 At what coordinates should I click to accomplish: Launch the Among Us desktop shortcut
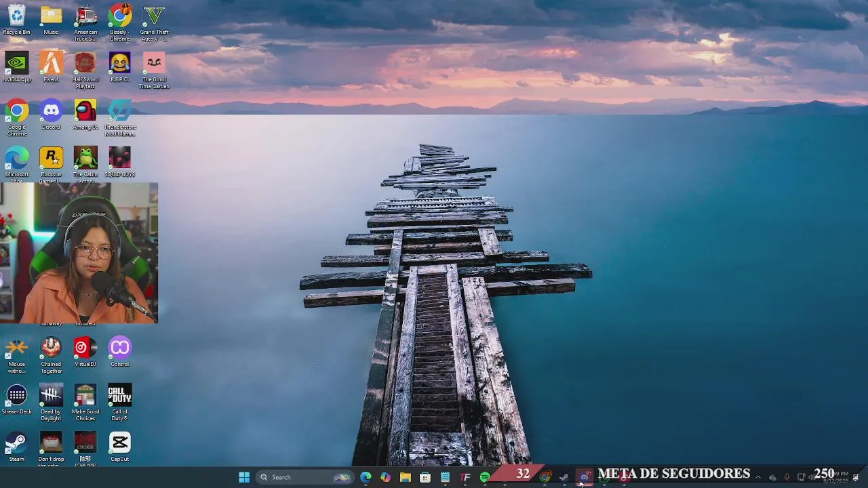(85, 115)
